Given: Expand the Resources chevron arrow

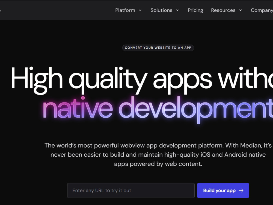Looking at the screenshot, I should (241, 10).
